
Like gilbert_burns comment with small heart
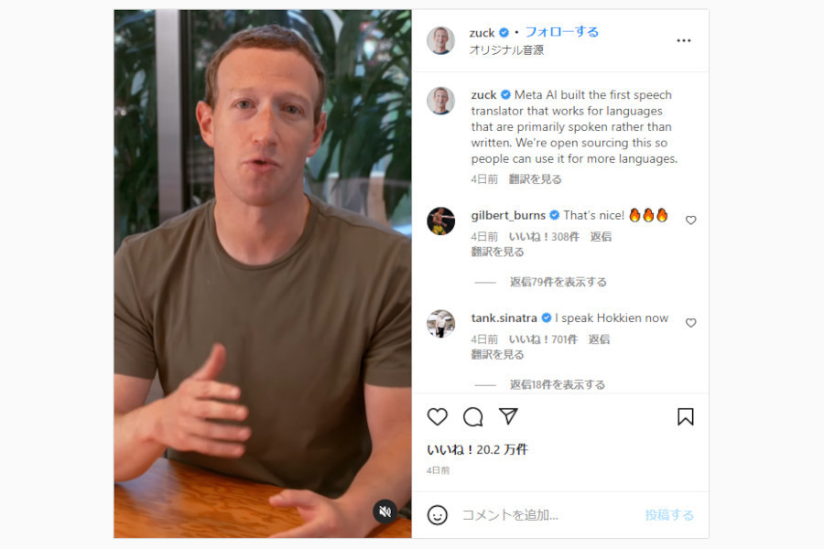691,221
